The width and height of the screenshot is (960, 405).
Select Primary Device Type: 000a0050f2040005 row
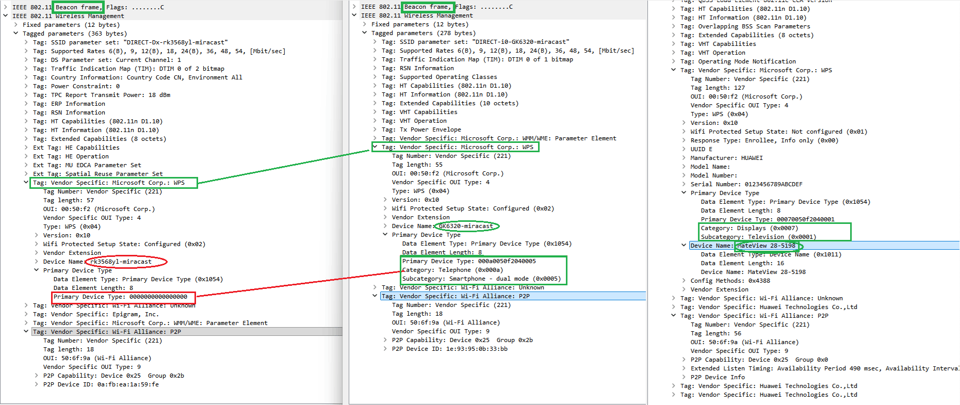point(469,261)
